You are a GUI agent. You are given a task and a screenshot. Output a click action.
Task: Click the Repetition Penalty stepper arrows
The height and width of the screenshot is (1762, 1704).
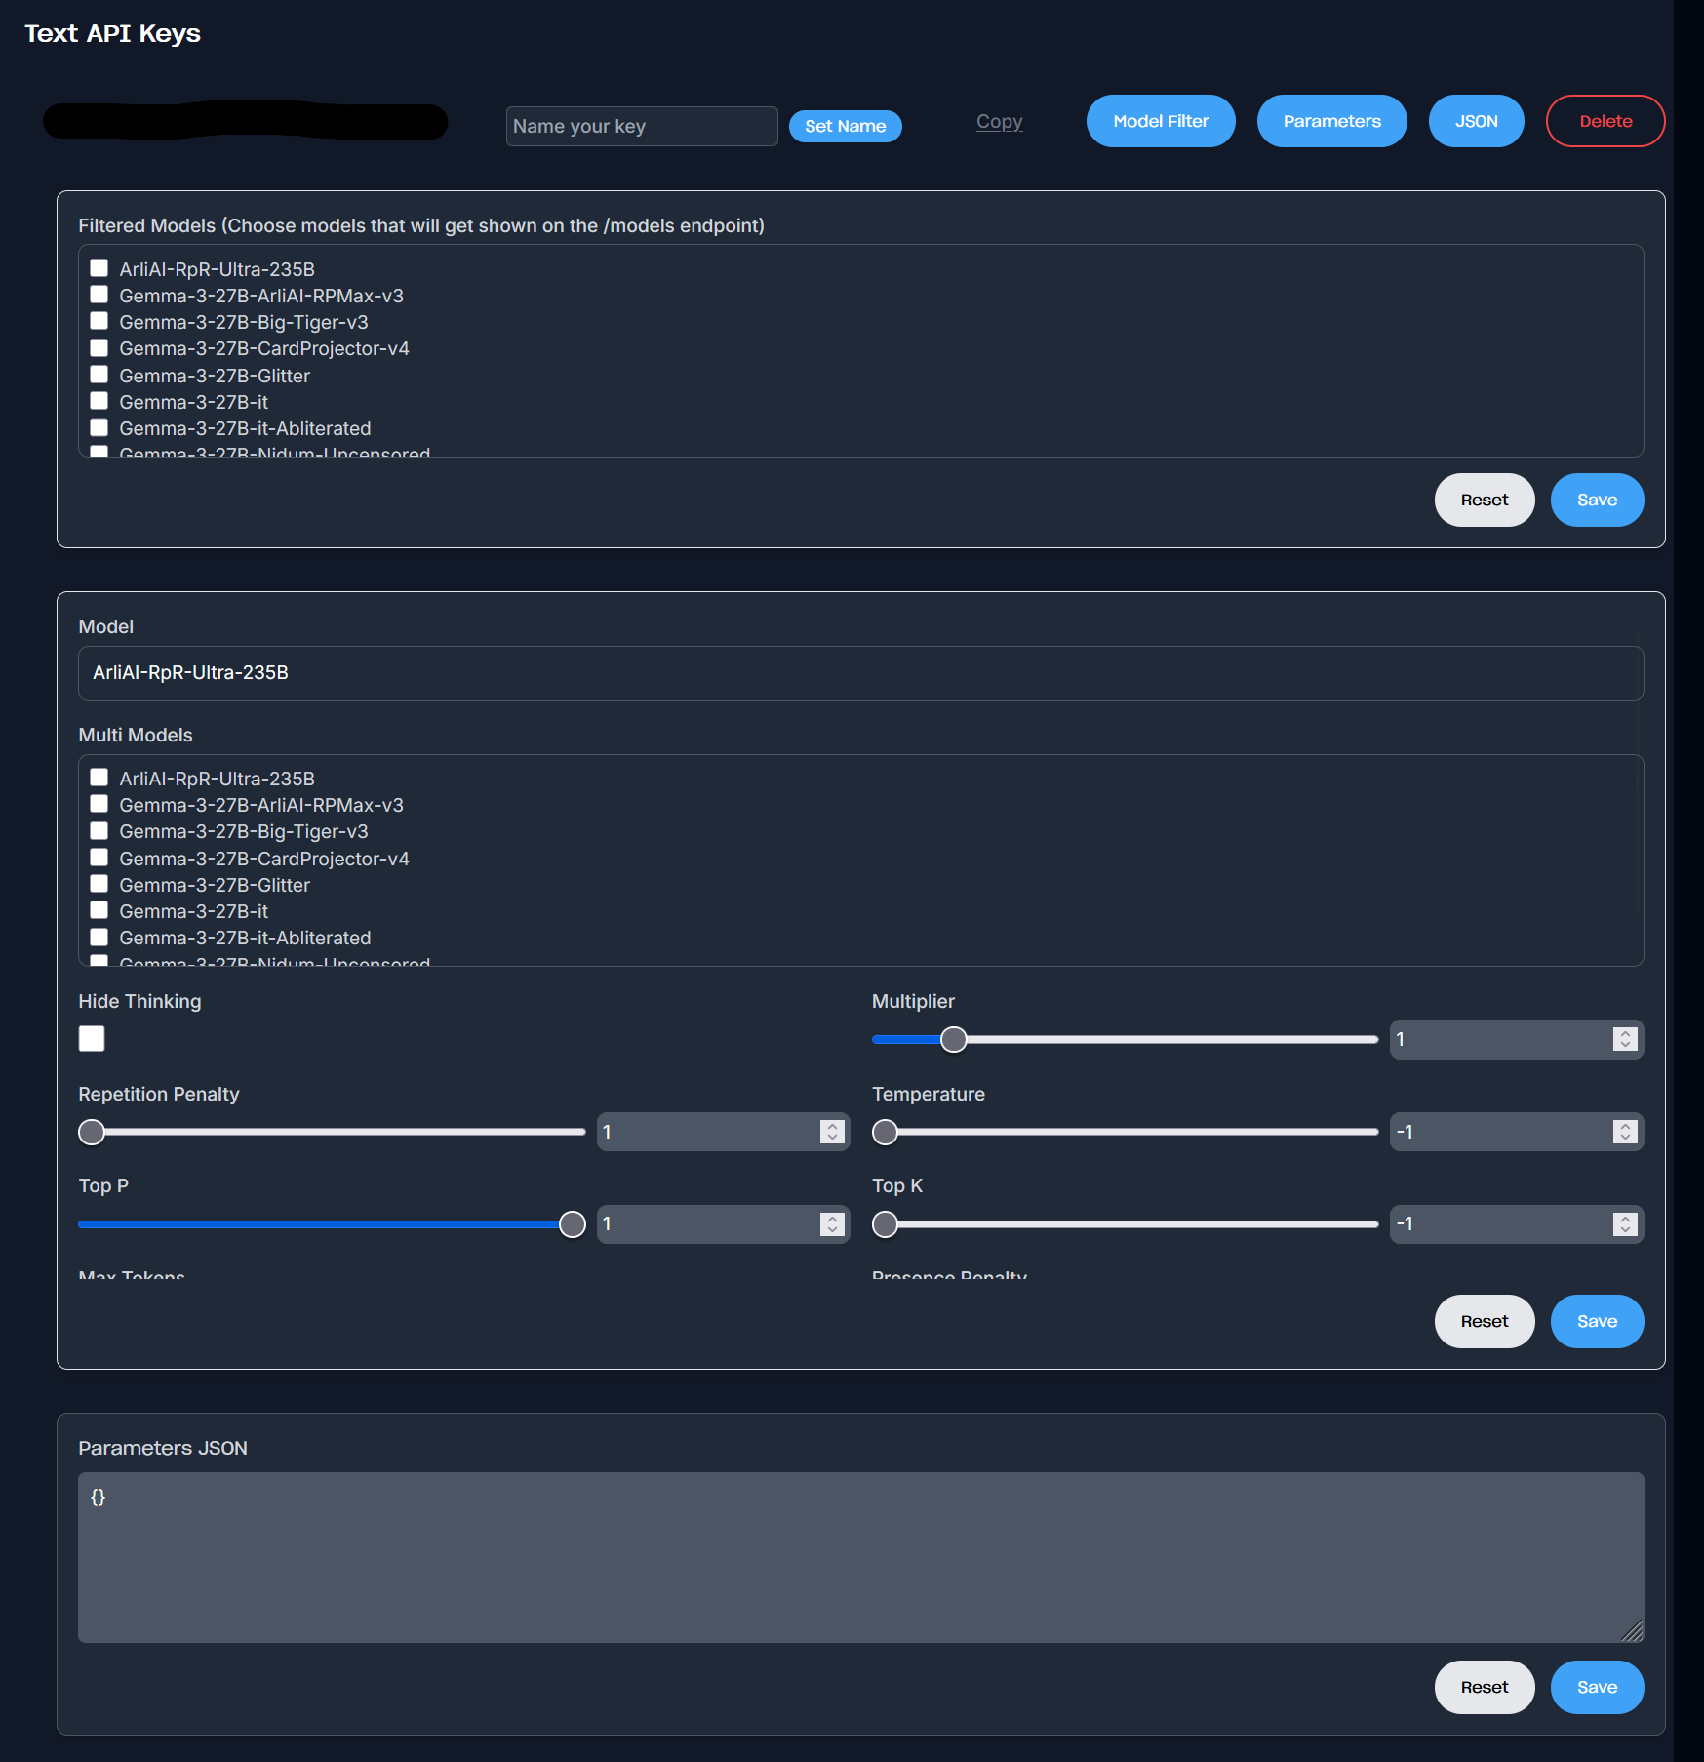[x=832, y=1132]
